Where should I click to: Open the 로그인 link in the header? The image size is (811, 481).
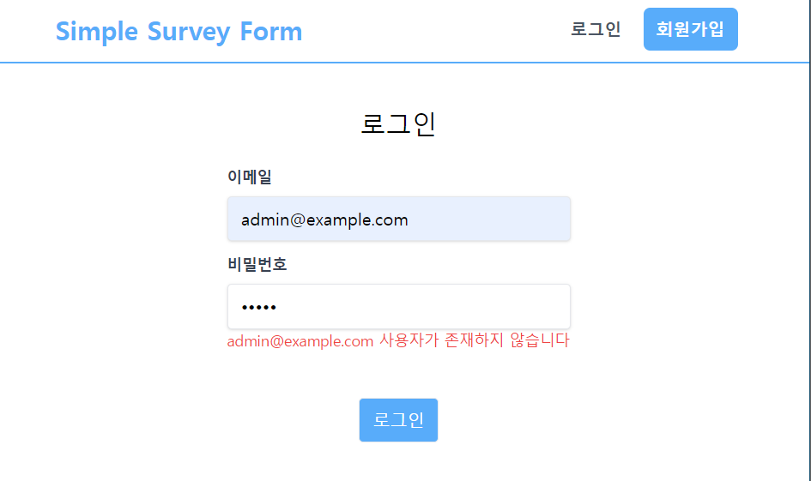596,29
